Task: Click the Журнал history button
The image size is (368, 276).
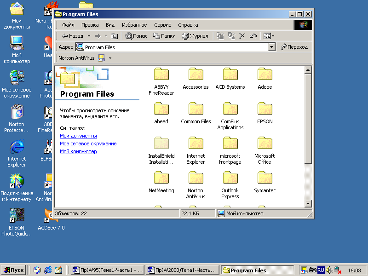Action: click(195, 36)
